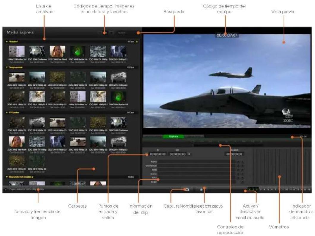Toggle audio channel 6 button
Screen dimensions: 315x236
click(272, 189)
